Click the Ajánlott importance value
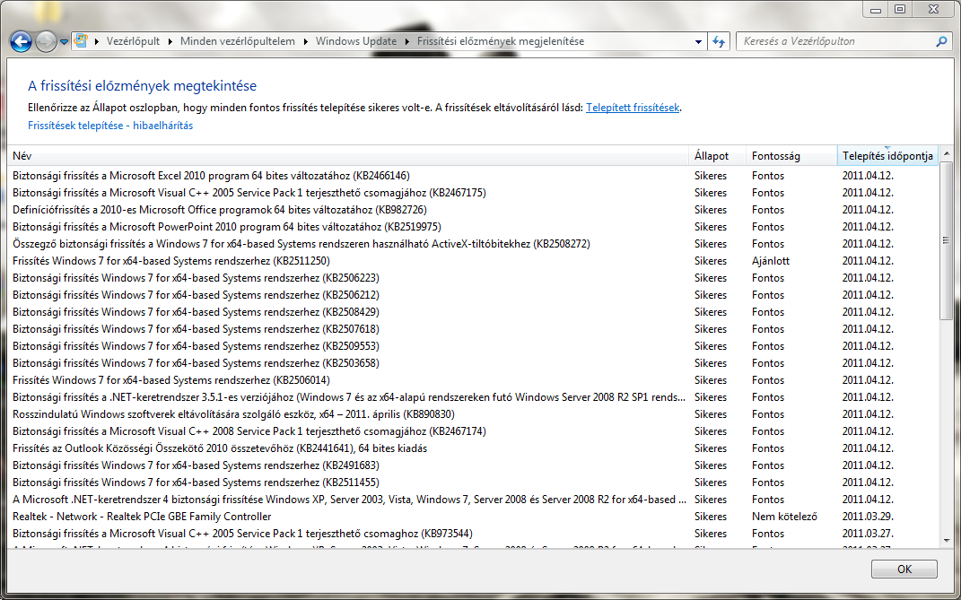The image size is (961, 600). pos(771,261)
